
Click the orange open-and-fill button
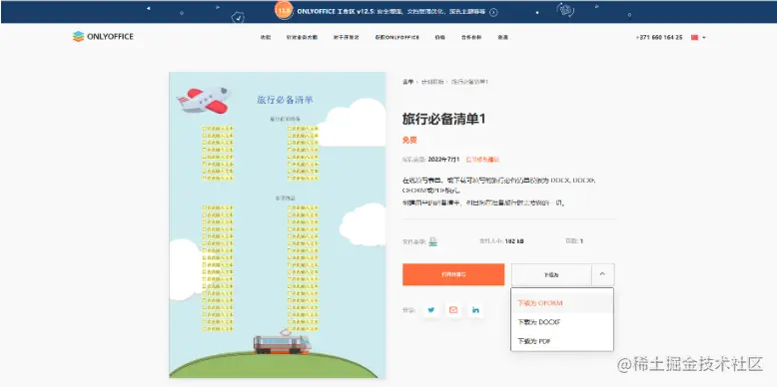[453, 274]
